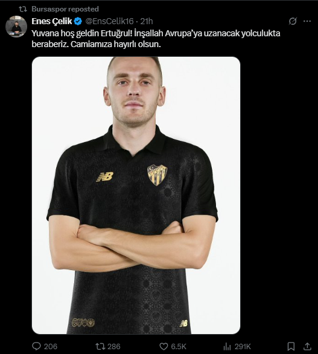Repost this tweet using the retweet icon
318x354 pixels.
point(99,346)
